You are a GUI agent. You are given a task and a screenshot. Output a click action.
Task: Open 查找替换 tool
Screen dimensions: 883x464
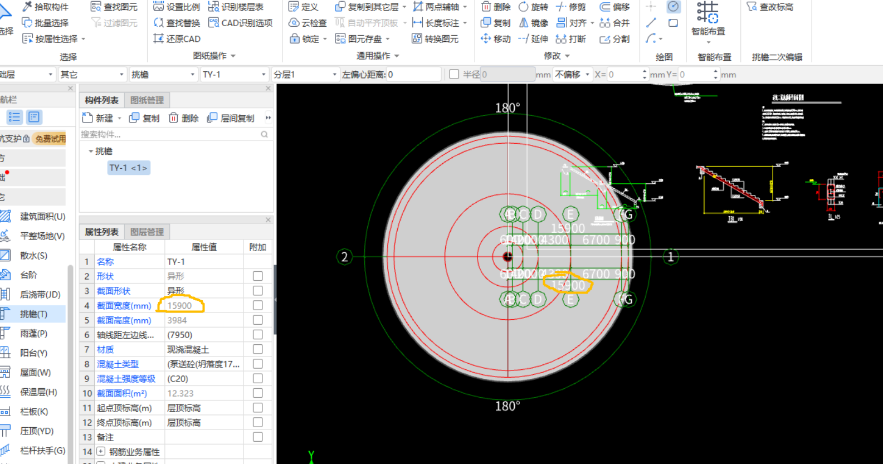coord(176,23)
